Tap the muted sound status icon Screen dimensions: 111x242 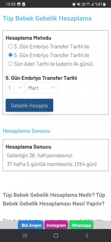tap(79, 4)
